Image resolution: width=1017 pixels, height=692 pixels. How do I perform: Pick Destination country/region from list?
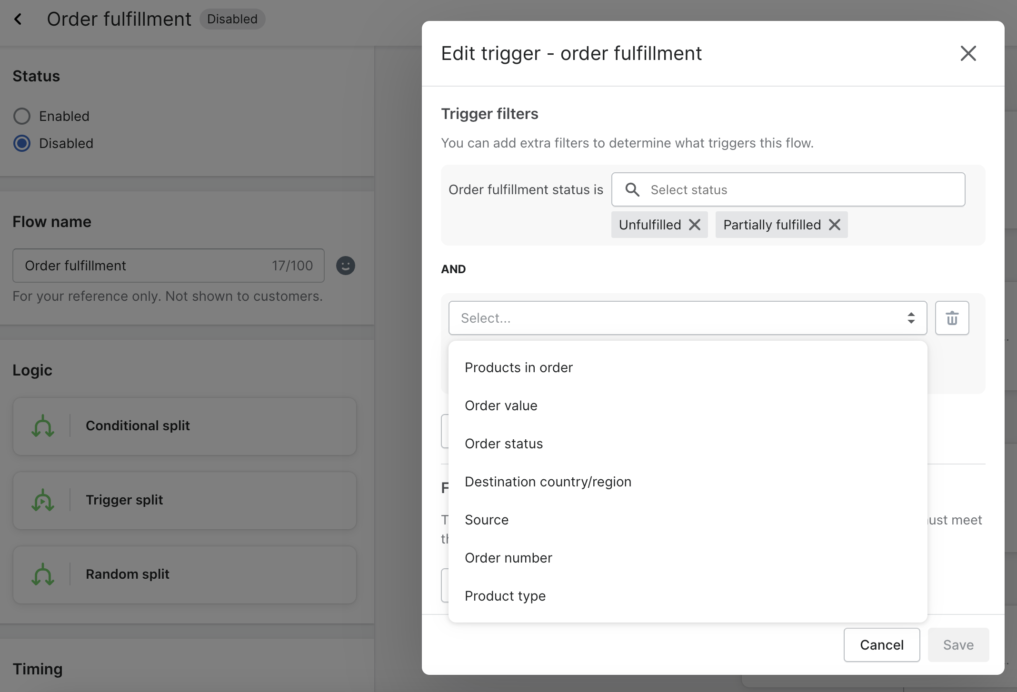pyautogui.click(x=548, y=482)
